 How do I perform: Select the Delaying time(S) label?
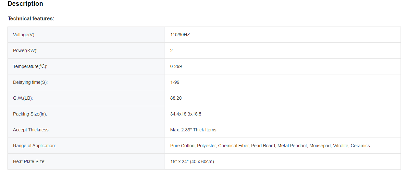[30, 82]
